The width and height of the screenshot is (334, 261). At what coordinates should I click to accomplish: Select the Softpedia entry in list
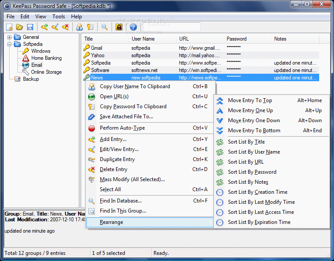pos(201,63)
